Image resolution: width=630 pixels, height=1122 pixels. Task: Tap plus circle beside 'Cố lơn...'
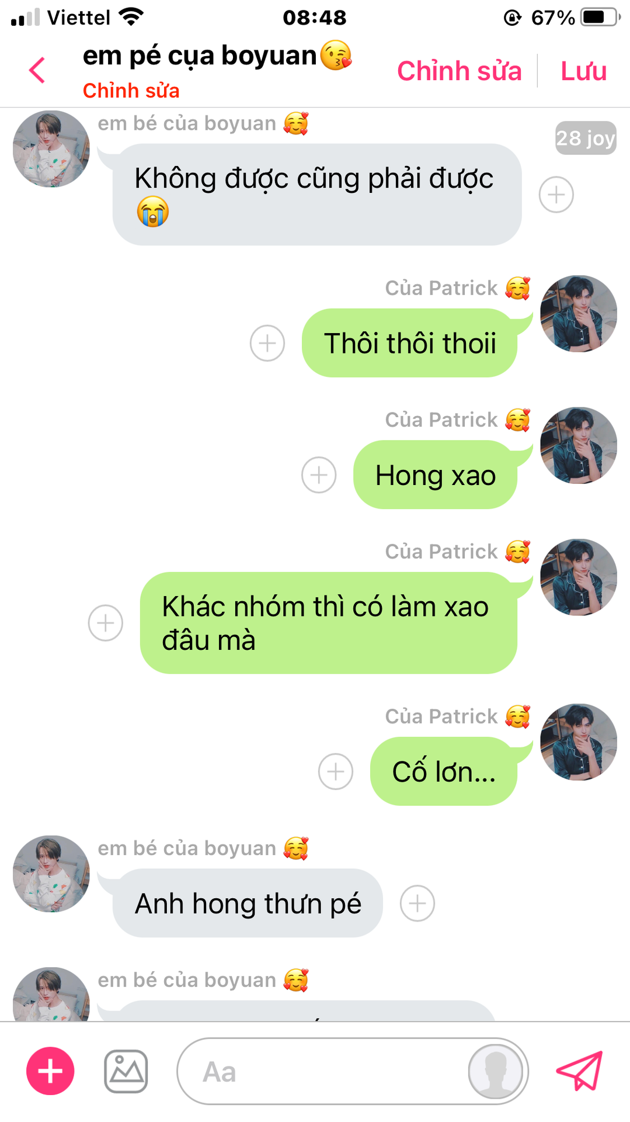pyautogui.click(x=336, y=771)
